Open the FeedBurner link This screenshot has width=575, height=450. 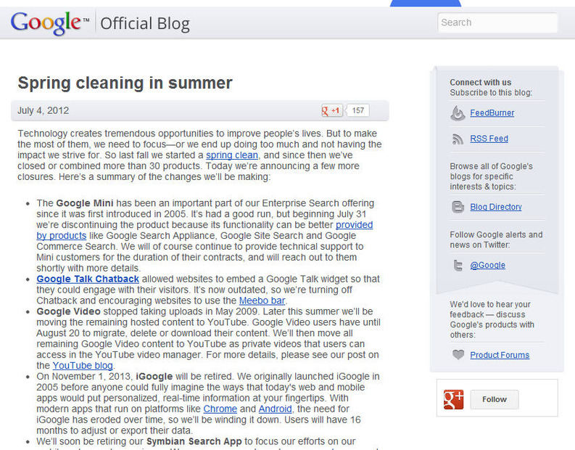click(492, 113)
